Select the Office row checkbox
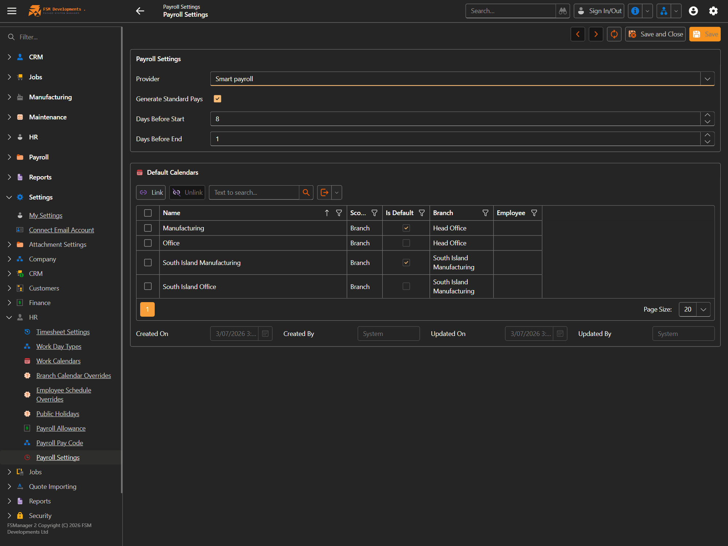 148,243
